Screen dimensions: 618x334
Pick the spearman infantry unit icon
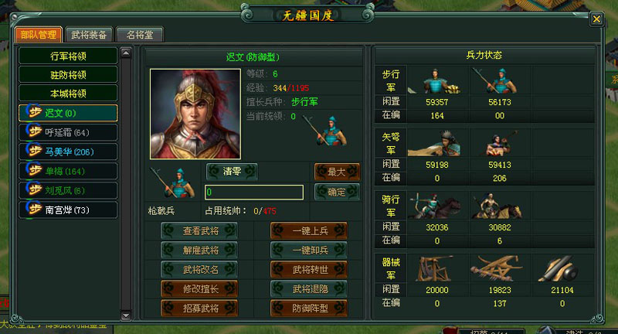[499, 80]
